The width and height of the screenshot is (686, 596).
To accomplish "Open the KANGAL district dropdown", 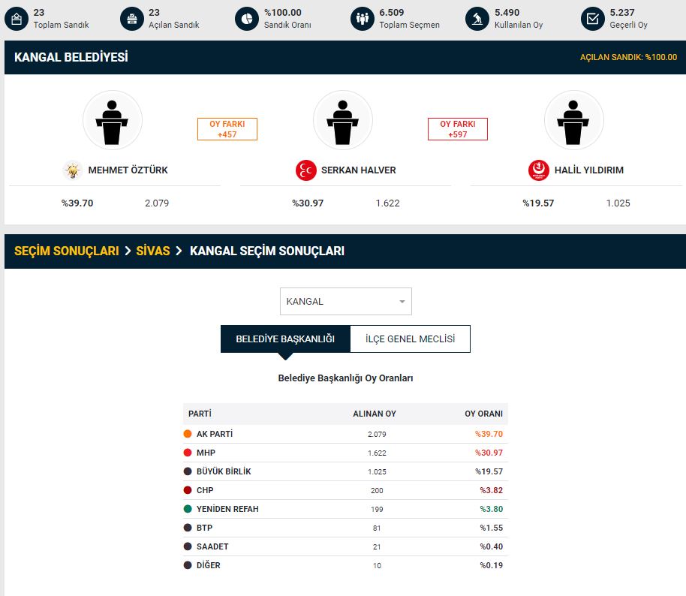I will [345, 302].
